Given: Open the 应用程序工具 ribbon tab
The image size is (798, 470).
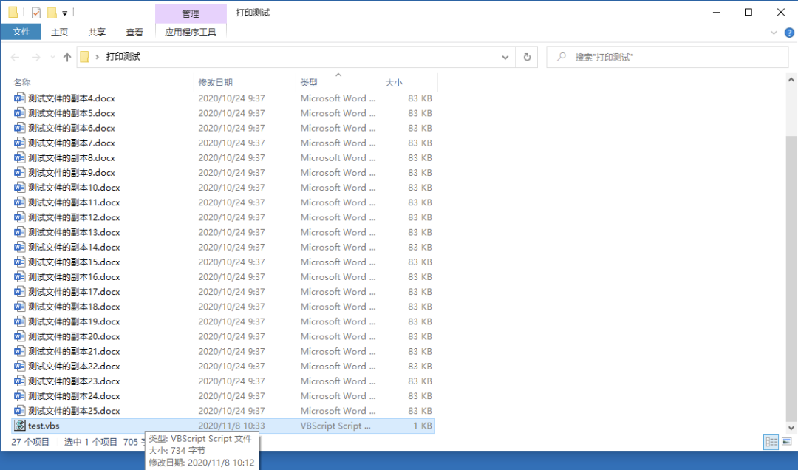Looking at the screenshot, I should [191, 32].
